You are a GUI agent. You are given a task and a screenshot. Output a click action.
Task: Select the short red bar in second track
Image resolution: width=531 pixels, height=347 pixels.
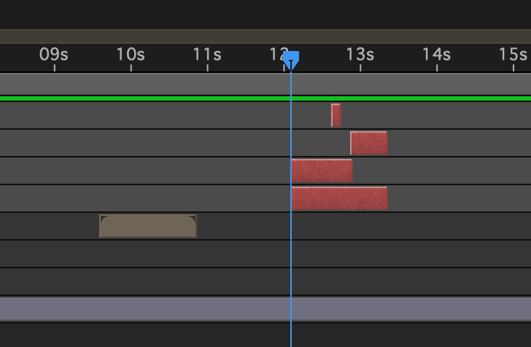tap(368, 143)
